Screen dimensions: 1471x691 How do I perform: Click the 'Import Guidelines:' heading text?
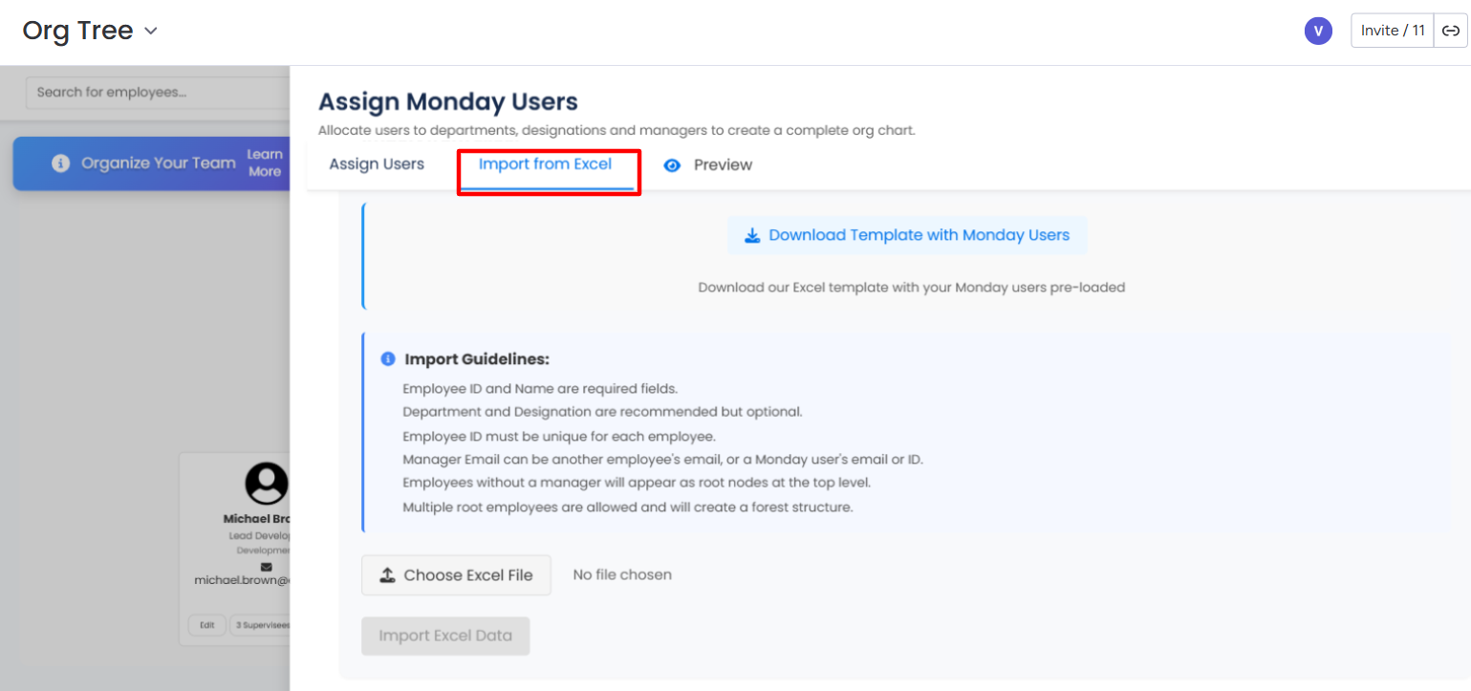pos(477,359)
